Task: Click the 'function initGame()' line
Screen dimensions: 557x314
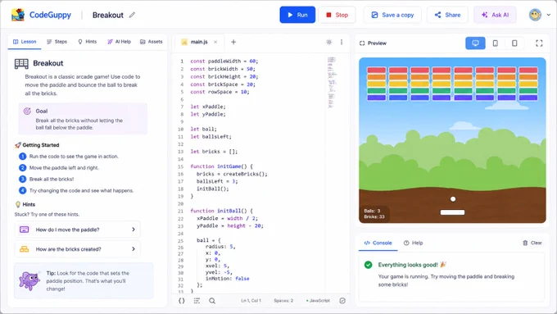Action: tap(222, 166)
